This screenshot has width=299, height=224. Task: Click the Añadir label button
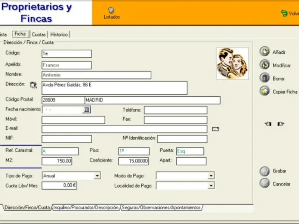(279, 52)
